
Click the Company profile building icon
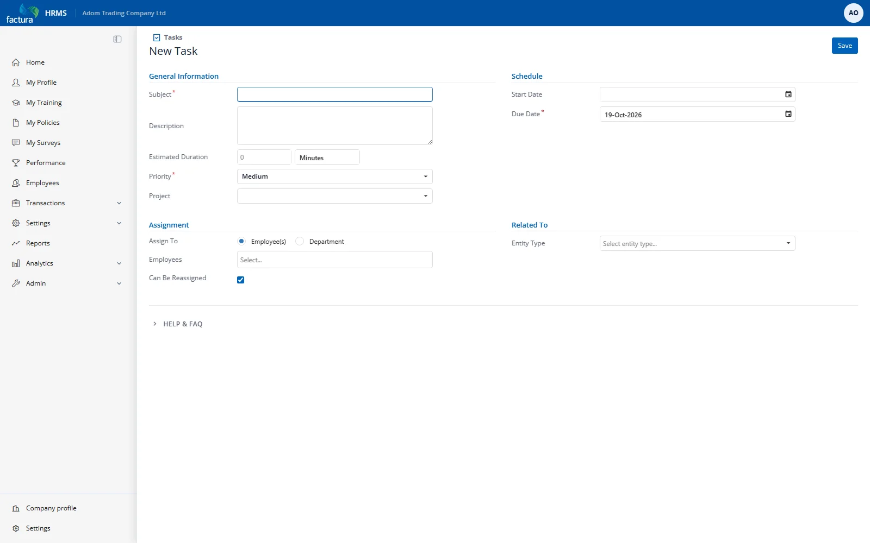(16, 508)
